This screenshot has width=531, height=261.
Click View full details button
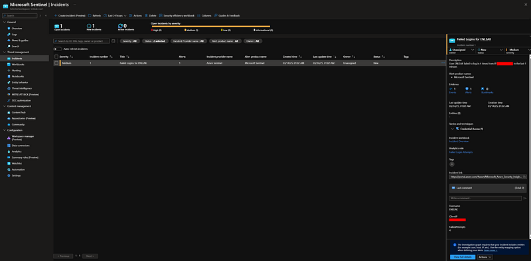pyautogui.click(x=463, y=257)
